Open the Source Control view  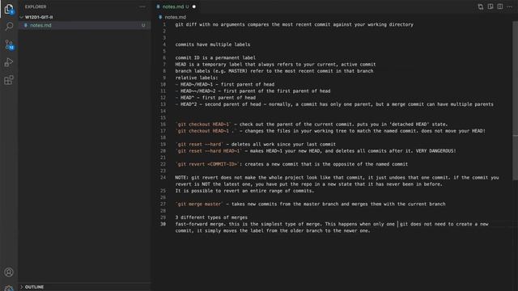point(9,44)
